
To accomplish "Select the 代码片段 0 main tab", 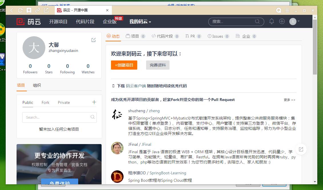I will coord(165,36).
